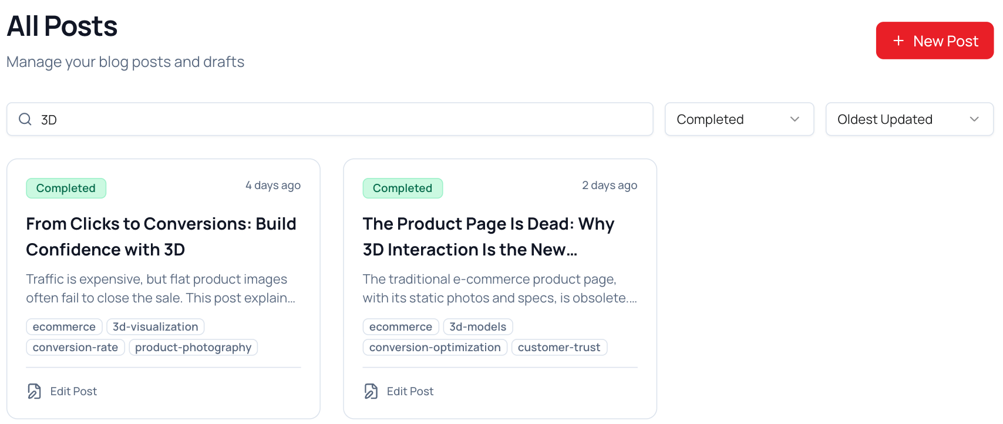
Task: Focus the search field containing 3D
Action: point(341,119)
